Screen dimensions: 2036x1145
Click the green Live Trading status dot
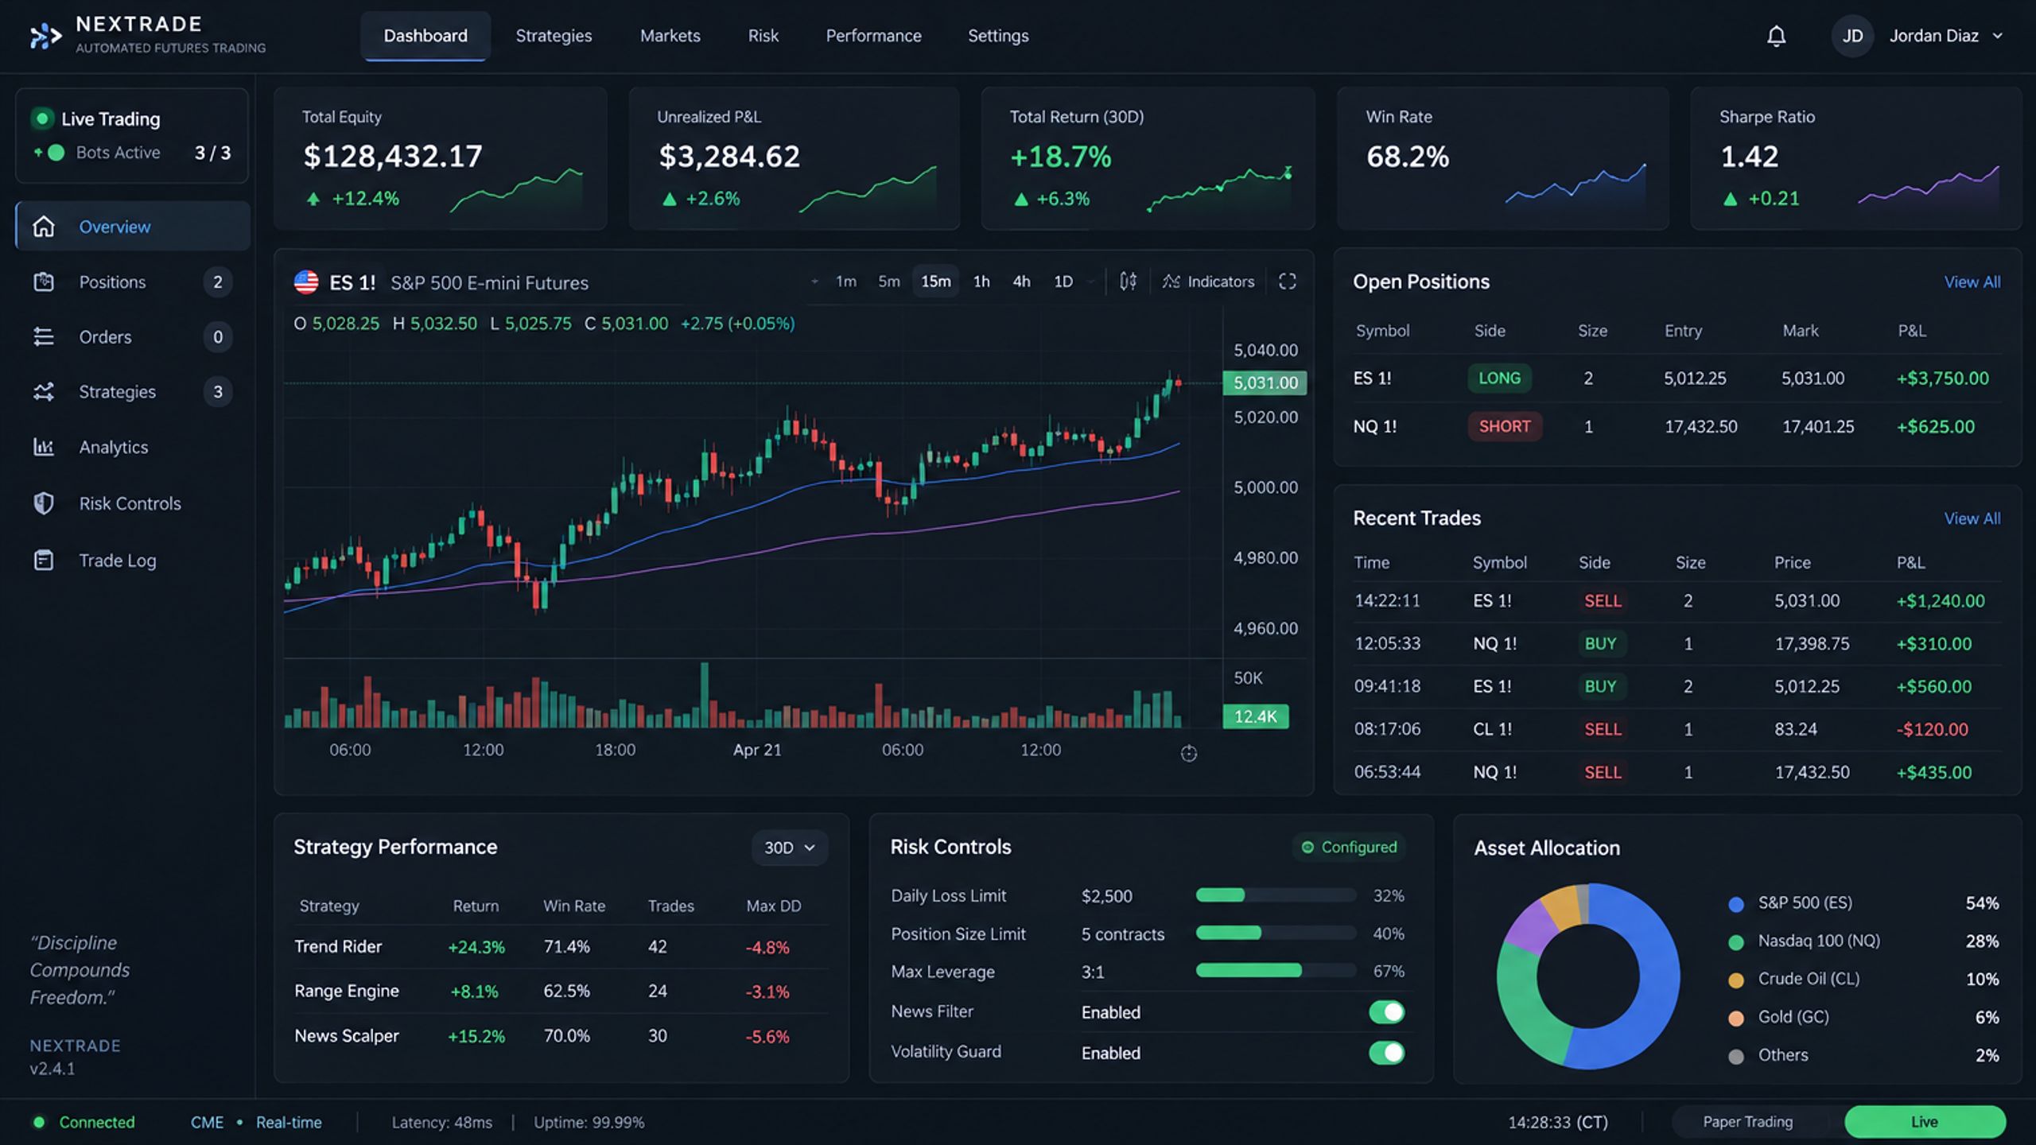pos(42,119)
